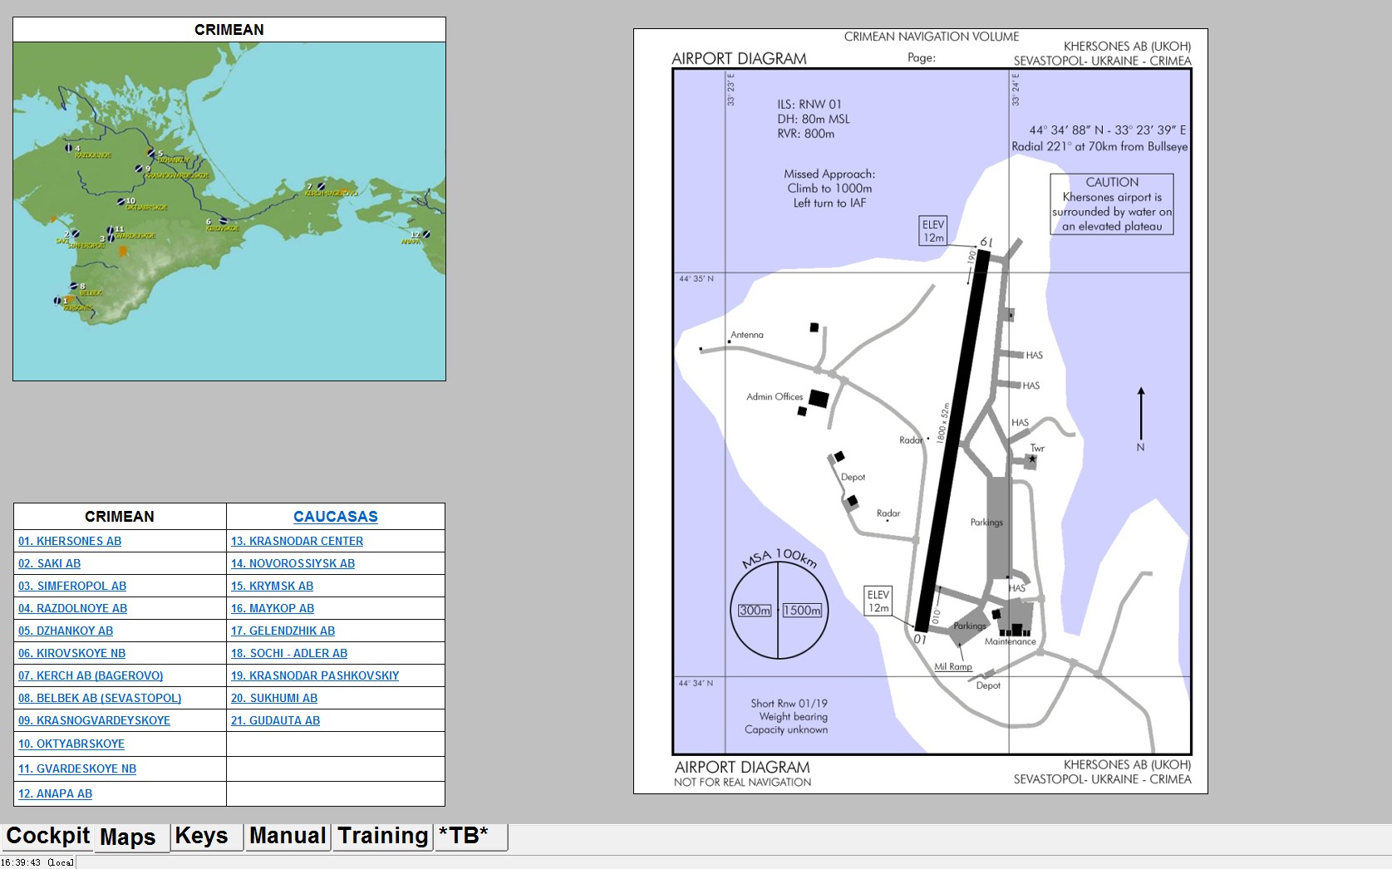Select the 15. KRYMSK AB link
The height and width of the screenshot is (869, 1392).
273,586
